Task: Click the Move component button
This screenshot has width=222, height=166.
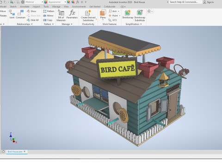Action: click(x=3, y=11)
